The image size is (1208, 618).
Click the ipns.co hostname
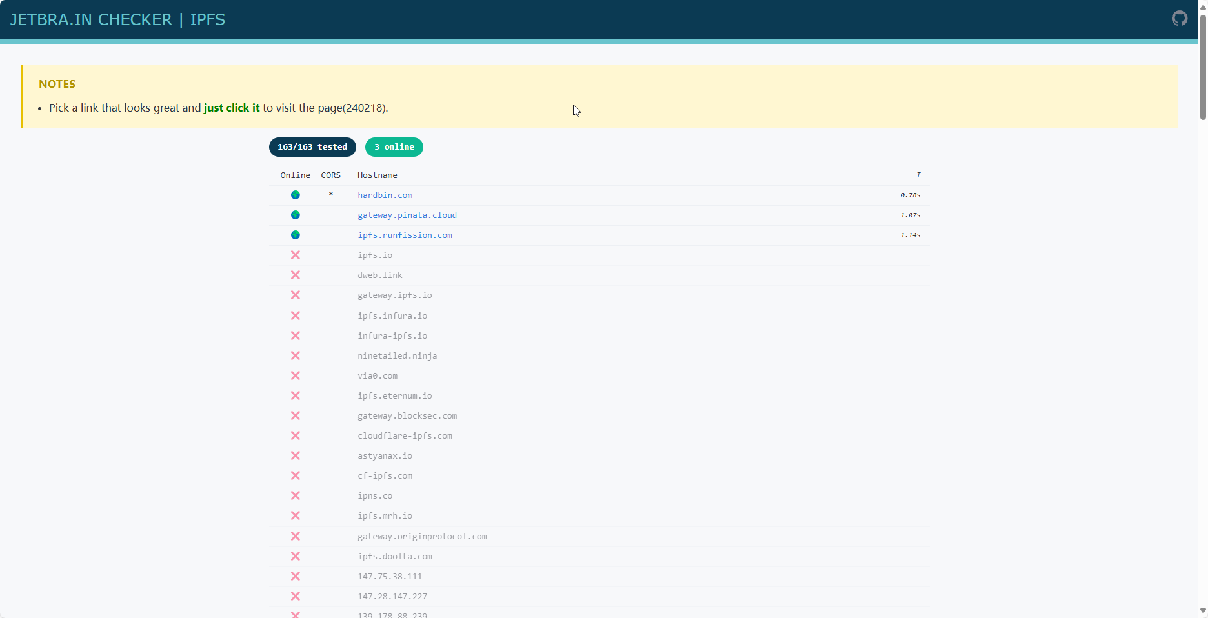375,495
